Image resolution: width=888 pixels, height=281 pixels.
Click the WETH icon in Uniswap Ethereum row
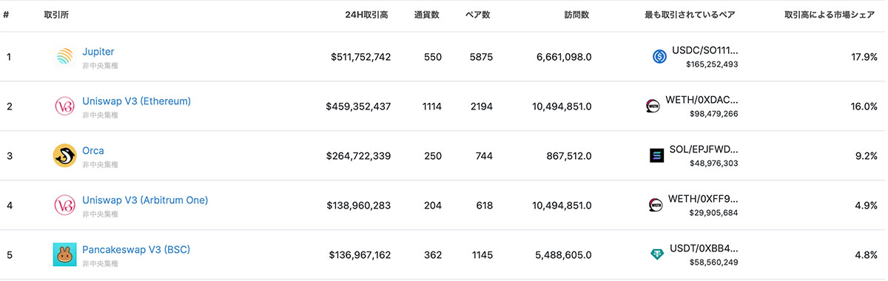pos(655,106)
